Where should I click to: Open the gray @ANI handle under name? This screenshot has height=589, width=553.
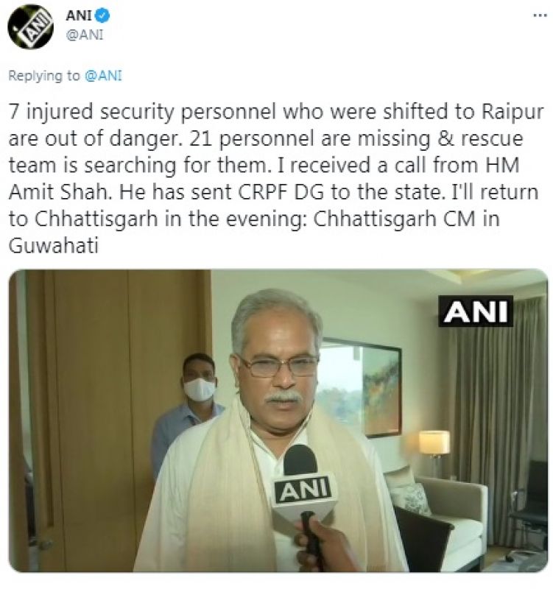85,35
